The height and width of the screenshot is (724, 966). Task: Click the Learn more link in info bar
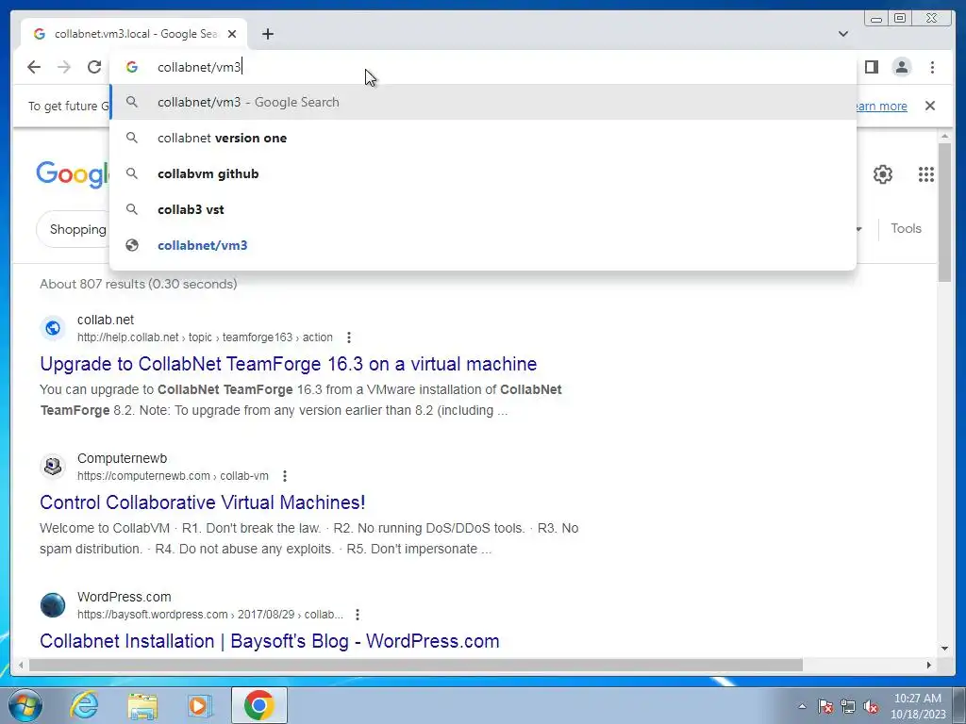(x=882, y=106)
